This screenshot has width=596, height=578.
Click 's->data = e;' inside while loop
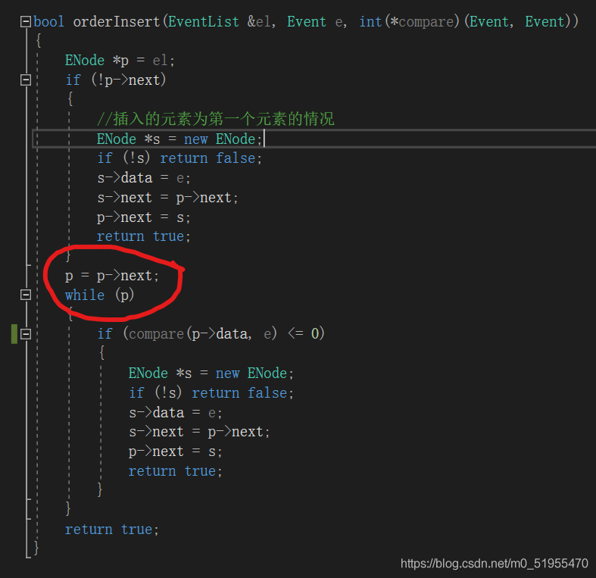point(176,413)
